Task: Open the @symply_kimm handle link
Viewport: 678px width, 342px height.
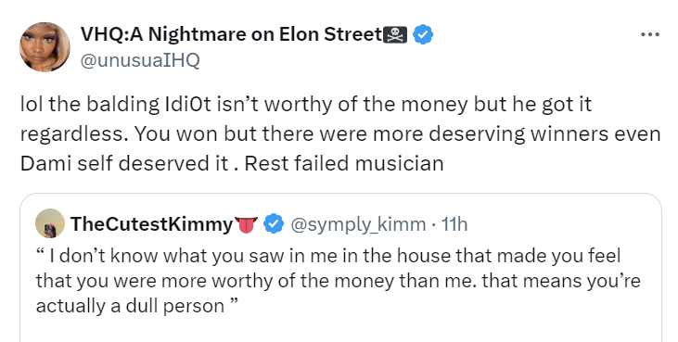Action: coord(358,224)
